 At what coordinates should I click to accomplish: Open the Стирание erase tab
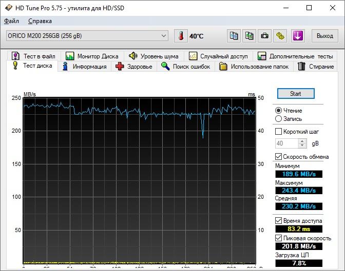[316, 67]
